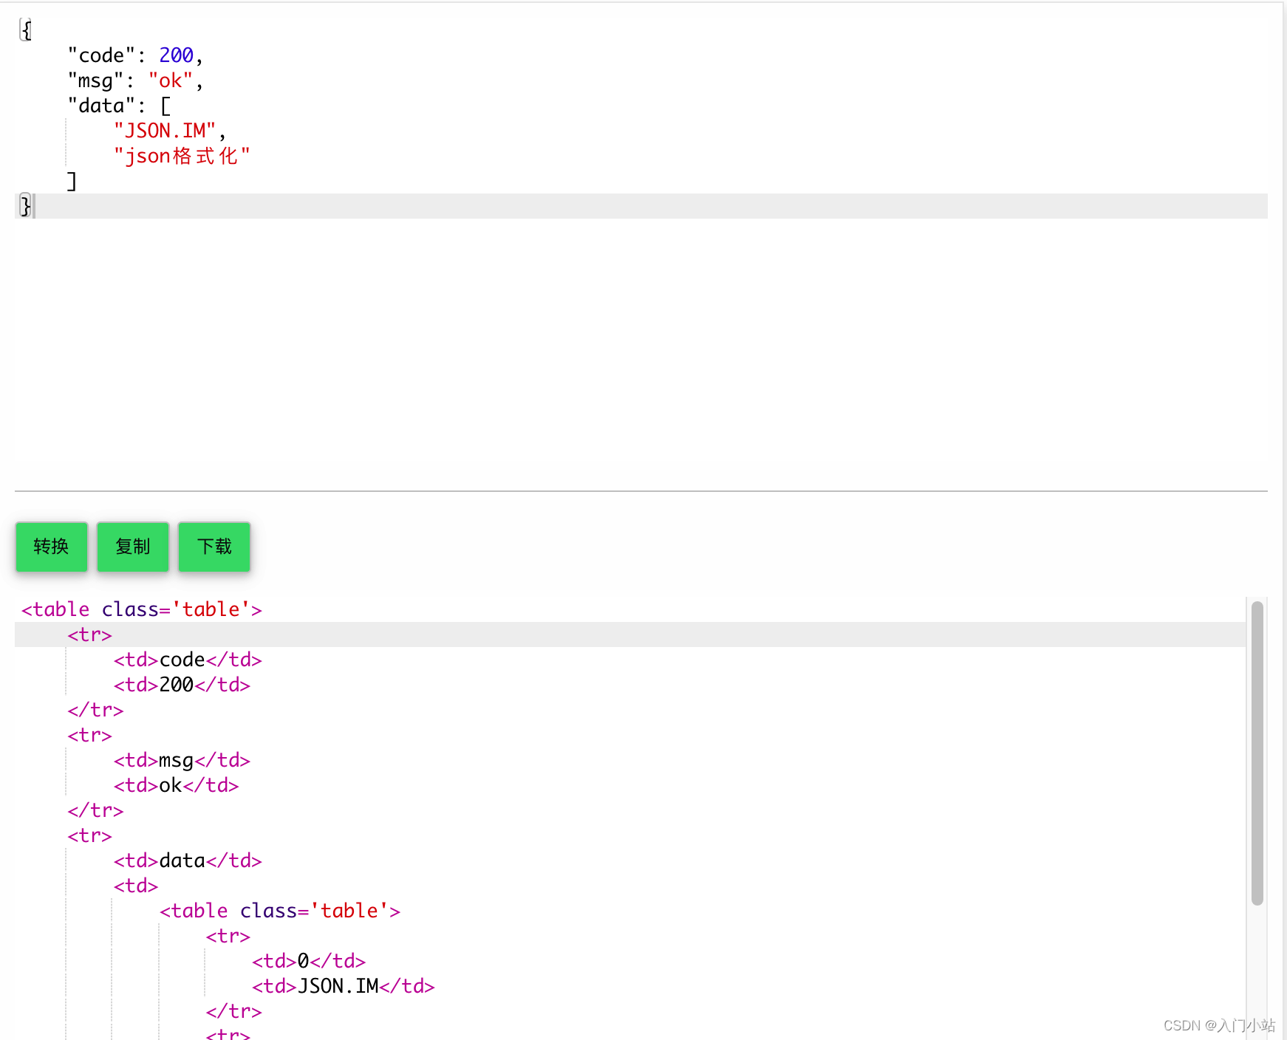The image size is (1287, 1040).
Task: Click the <td>data</td> line in output
Action: coord(188,861)
